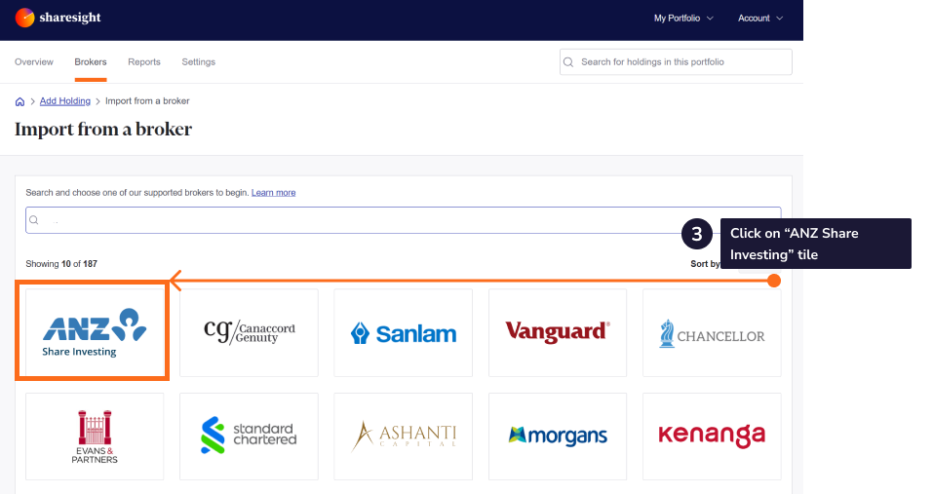Choose the Canaccord Genuity broker tile
Screen dimensions: 933x494
coord(249,332)
